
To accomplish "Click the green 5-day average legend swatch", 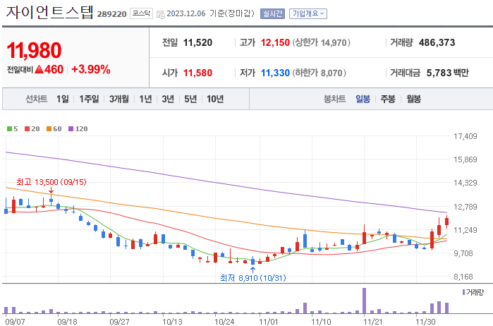I will 9,128.
